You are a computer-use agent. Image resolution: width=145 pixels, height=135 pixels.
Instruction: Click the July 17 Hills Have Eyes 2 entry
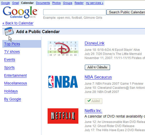[115, 130]
